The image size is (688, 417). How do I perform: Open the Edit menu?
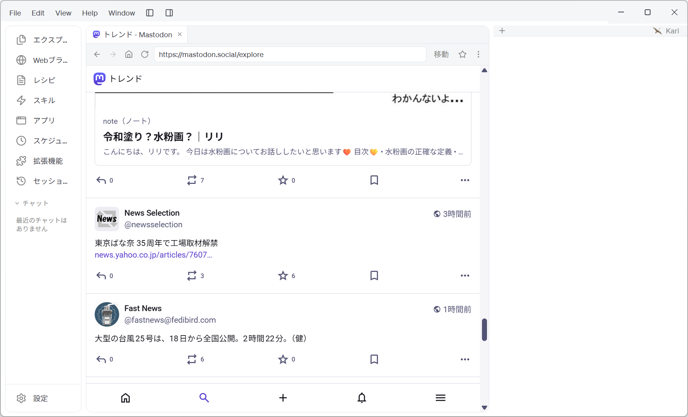point(38,13)
